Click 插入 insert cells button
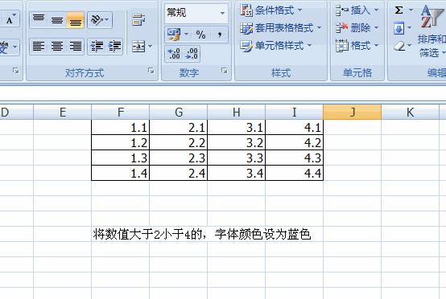446x299 pixels. point(353,10)
